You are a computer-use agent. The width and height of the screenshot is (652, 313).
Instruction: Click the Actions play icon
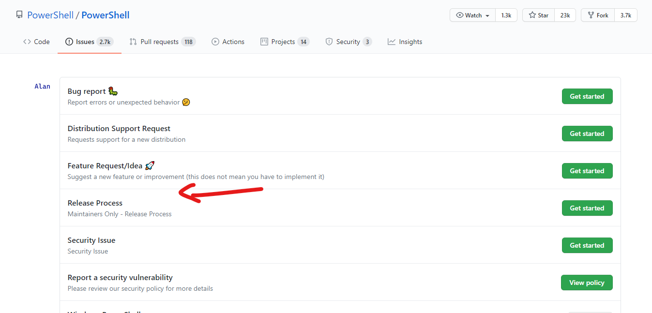click(215, 42)
